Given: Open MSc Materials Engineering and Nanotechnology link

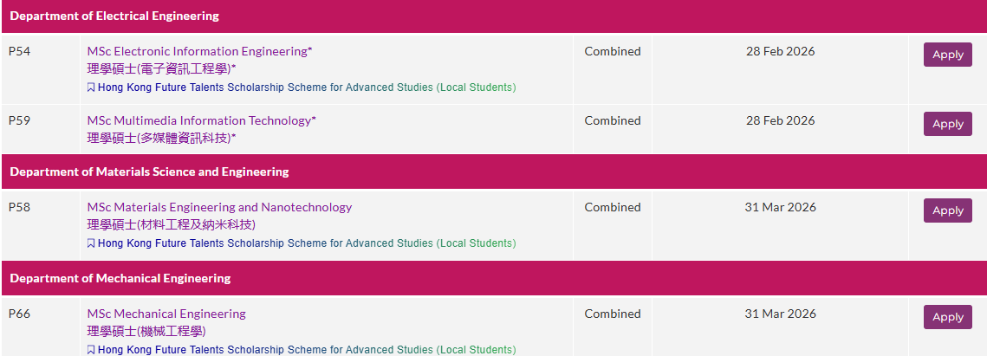Looking at the screenshot, I should tap(219, 208).
